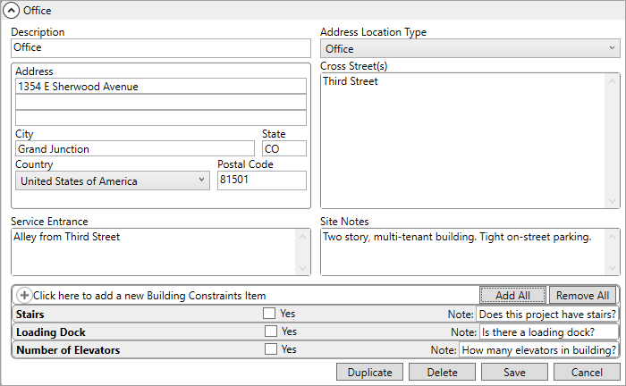
Task: Click the Remove All button
Action: [582, 296]
